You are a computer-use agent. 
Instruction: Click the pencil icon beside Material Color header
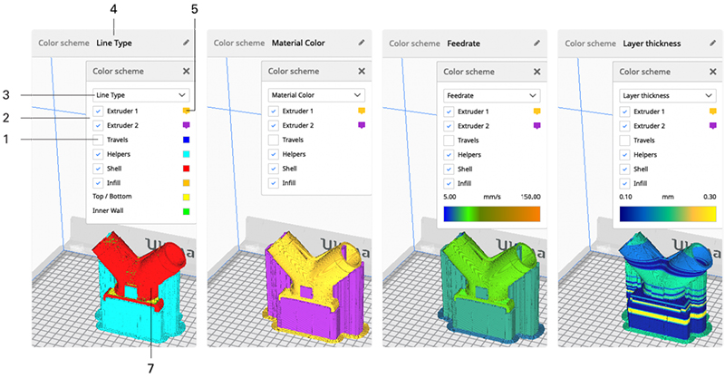click(362, 42)
